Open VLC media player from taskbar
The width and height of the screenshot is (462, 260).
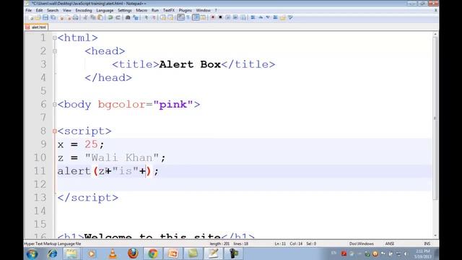click(x=113, y=253)
